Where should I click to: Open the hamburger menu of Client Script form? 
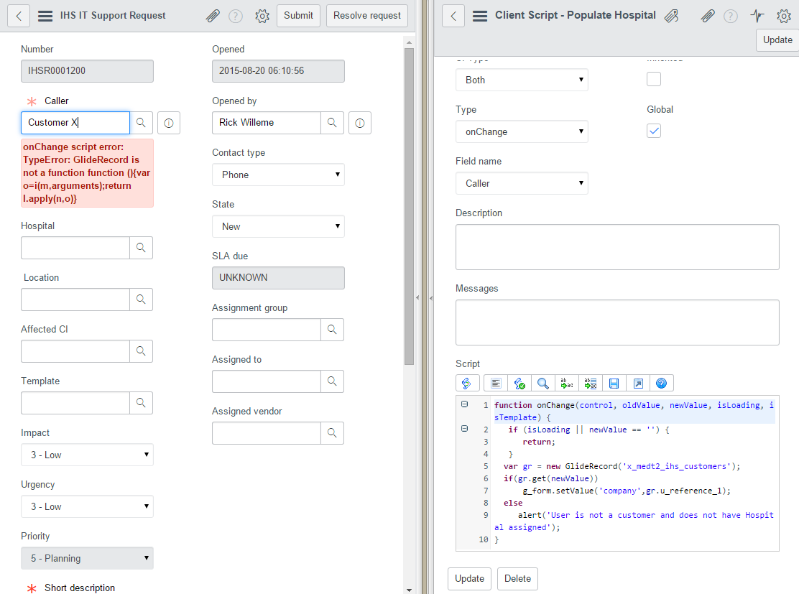tap(480, 16)
